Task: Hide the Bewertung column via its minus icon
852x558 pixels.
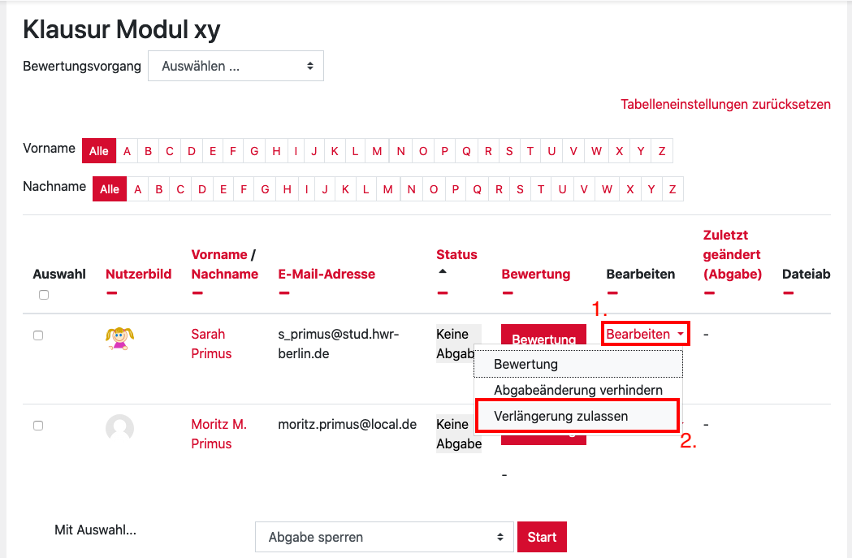Action: (x=508, y=292)
